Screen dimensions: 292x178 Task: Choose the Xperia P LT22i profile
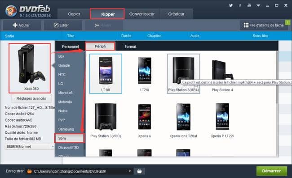222,120
